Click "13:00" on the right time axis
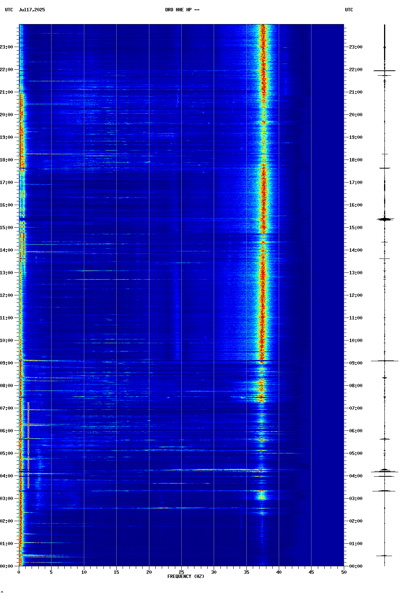The image size is (401, 596). coord(356,273)
